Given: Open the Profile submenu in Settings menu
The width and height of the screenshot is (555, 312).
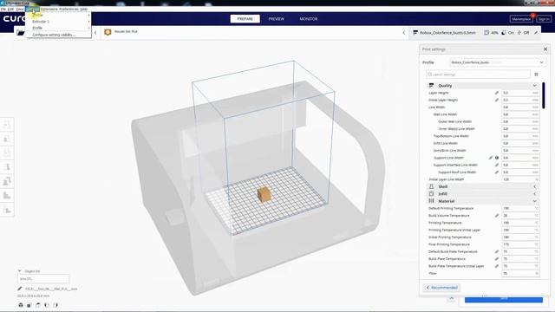Looking at the screenshot, I should [58, 28].
